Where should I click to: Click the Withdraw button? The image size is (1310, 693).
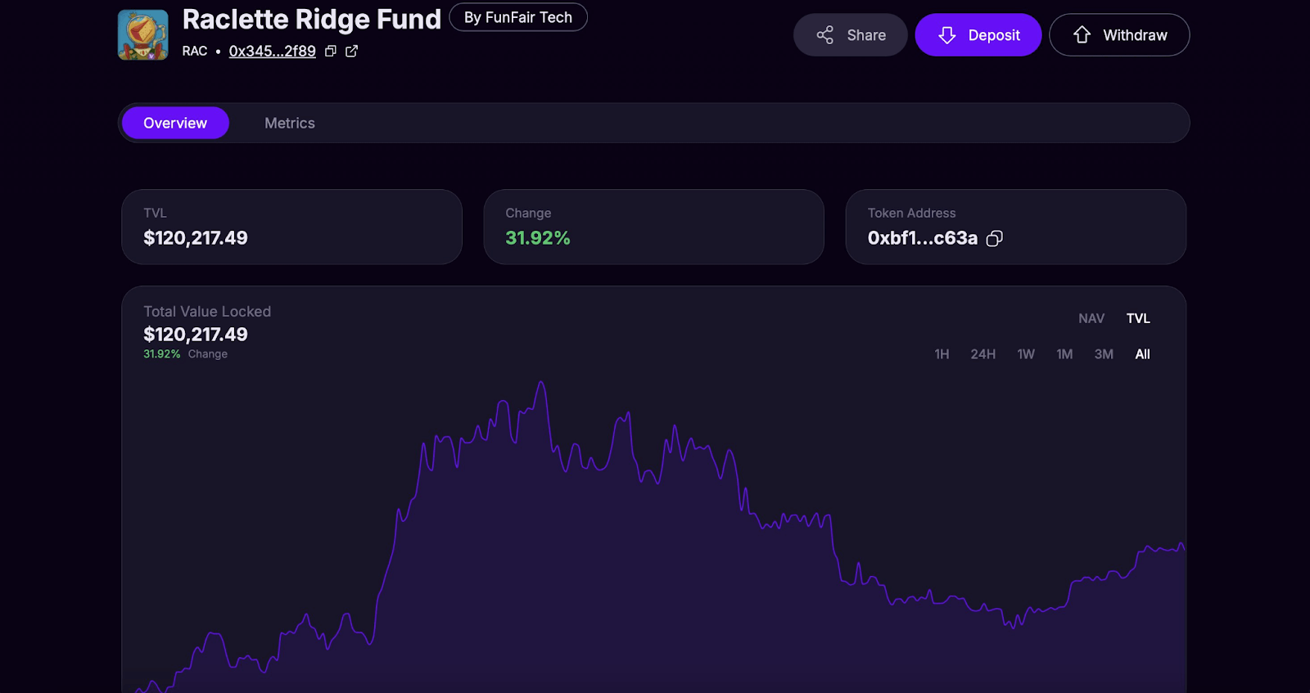click(1118, 35)
